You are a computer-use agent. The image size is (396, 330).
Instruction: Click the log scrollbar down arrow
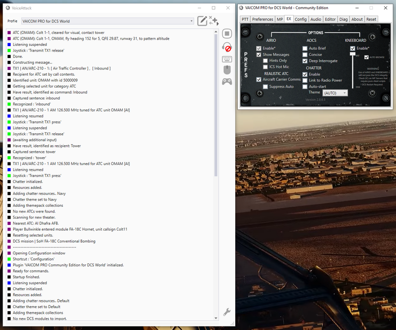[x=216, y=318]
